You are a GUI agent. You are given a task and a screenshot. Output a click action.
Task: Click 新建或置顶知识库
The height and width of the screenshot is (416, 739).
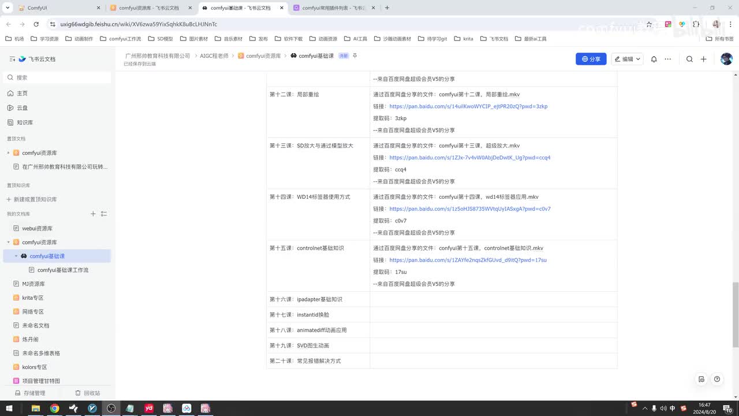(32, 199)
